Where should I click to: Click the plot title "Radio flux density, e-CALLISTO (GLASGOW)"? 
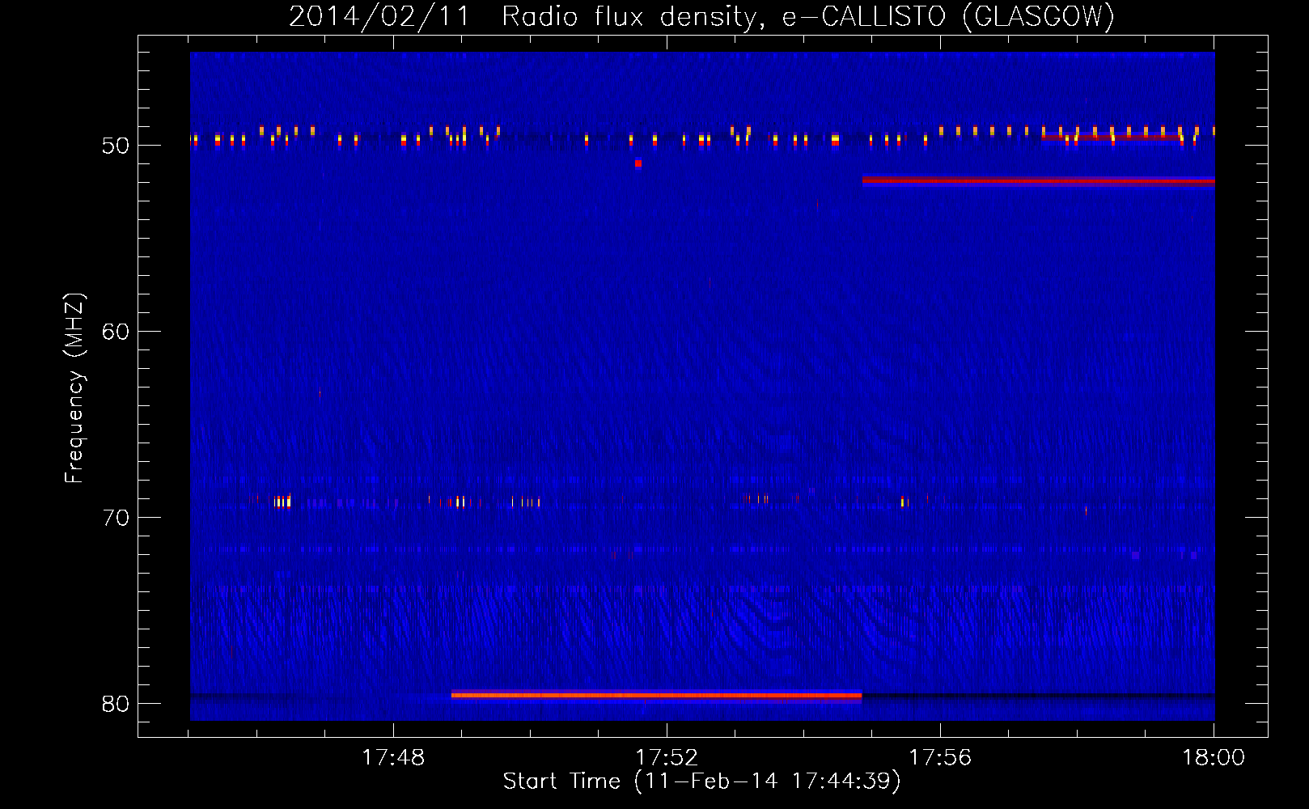click(808, 16)
